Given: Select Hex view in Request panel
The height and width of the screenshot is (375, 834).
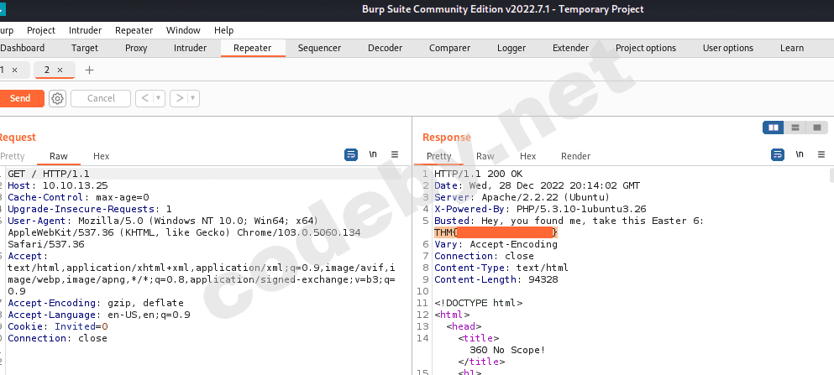Looking at the screenshot, I should (101, 156).
